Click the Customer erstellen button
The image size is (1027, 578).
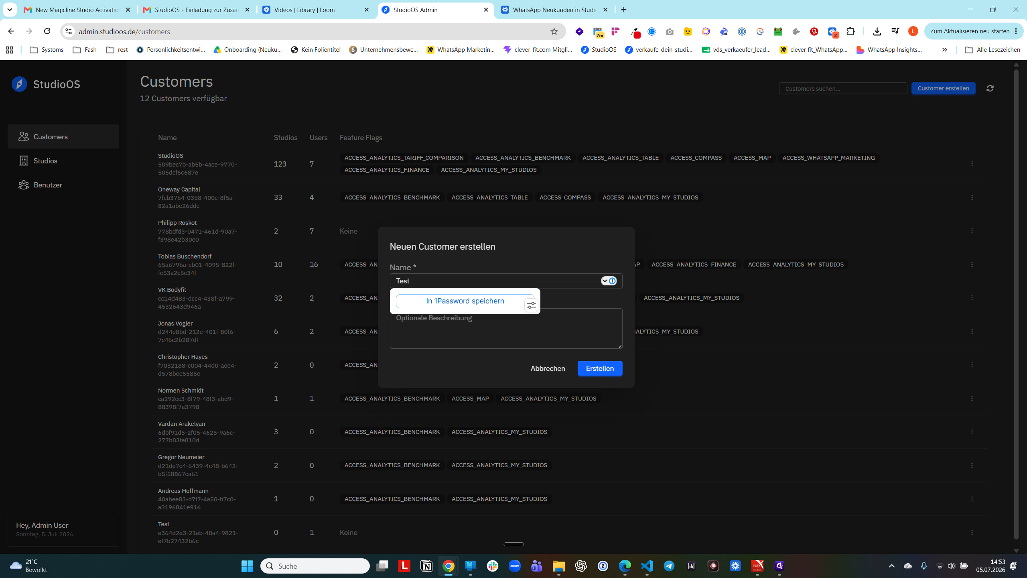point(943,88)
